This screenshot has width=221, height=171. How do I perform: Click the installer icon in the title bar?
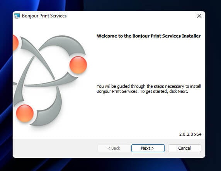click(x=17, y=16)
